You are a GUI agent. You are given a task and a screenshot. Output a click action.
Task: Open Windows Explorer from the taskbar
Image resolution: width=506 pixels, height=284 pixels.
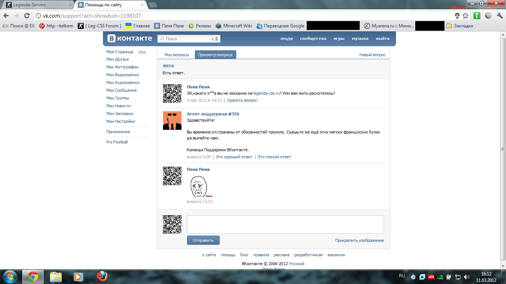[56, 277]
